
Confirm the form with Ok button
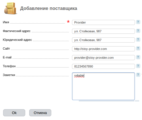tap(14, 113)
